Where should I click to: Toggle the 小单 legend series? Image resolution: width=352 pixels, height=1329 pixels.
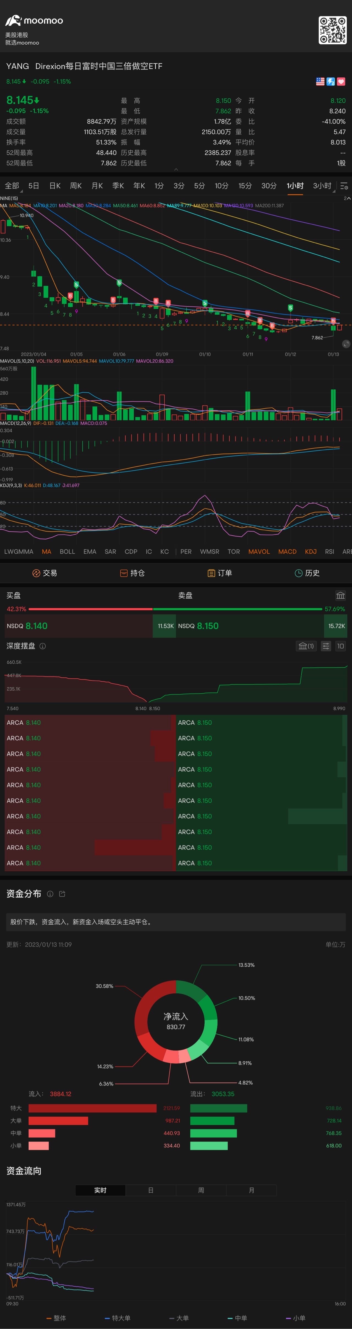click(x=295, y=1318)
